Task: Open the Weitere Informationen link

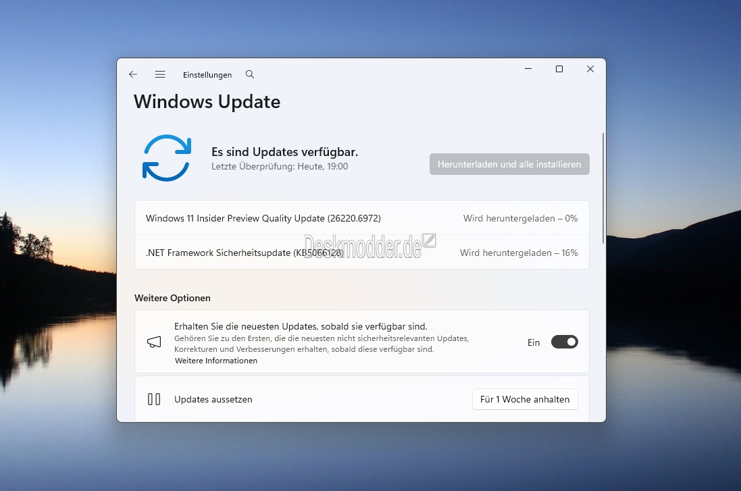Action: (216, 361)
